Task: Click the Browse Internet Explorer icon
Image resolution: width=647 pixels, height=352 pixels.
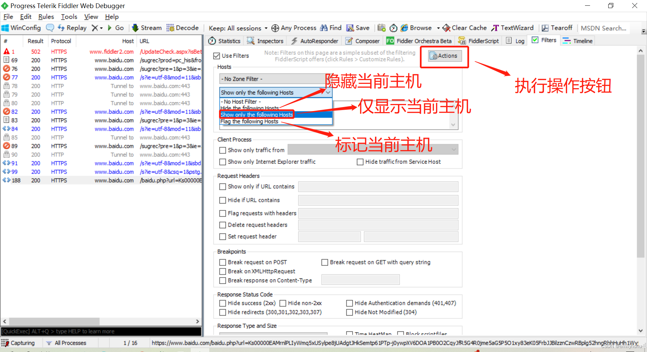Action: point(404,28)
